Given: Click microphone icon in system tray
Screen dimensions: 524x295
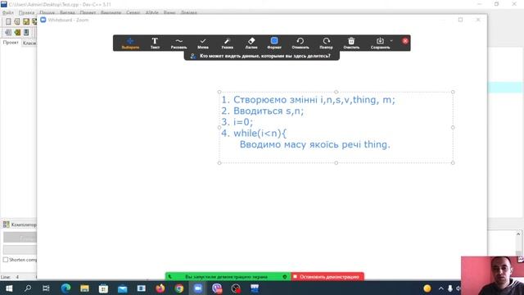Looking at the screenshot, I should 450,288.
